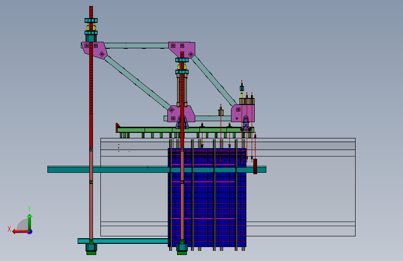Image resolution: width=403 pixels, height=261 pixels.
Task: Select the right diagonal truss brace
Action: point(214,81)
